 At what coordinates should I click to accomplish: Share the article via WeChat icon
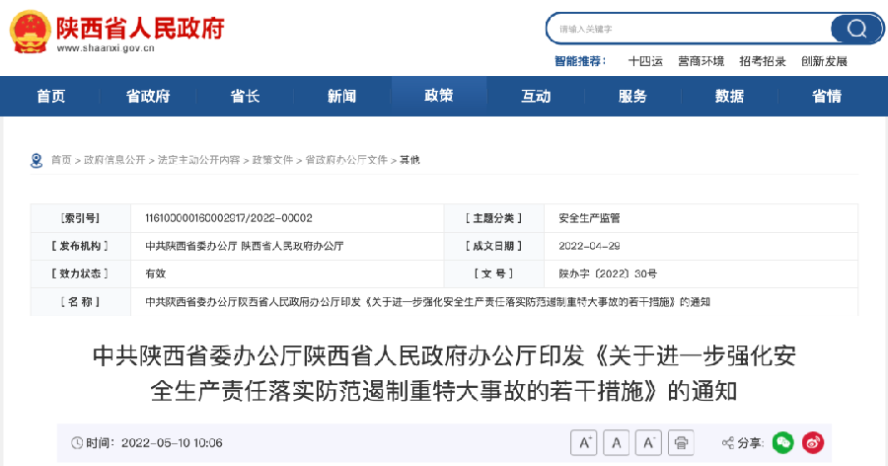coord(782,442)
